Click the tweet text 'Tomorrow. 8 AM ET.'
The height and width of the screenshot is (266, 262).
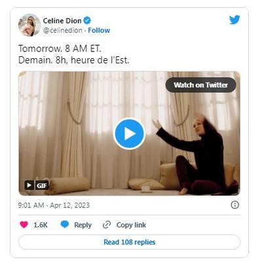pos(60,48)
